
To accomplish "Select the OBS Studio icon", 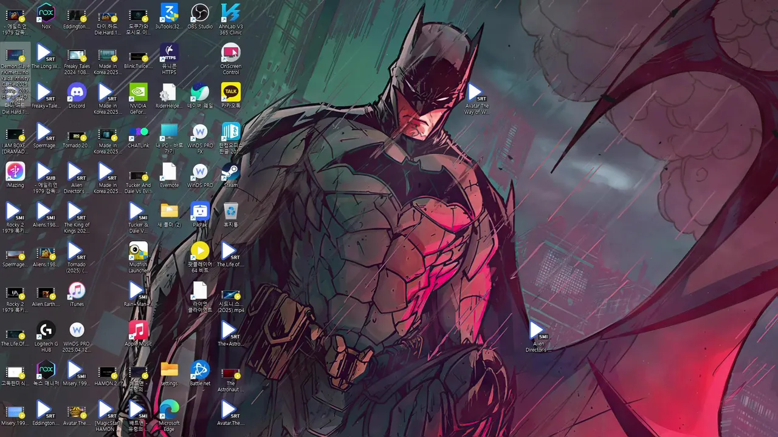I will [x=200, y=16].
